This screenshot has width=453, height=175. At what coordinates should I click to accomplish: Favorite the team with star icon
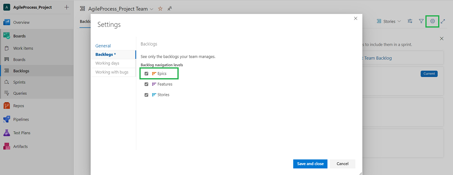[x=160, y=9]
